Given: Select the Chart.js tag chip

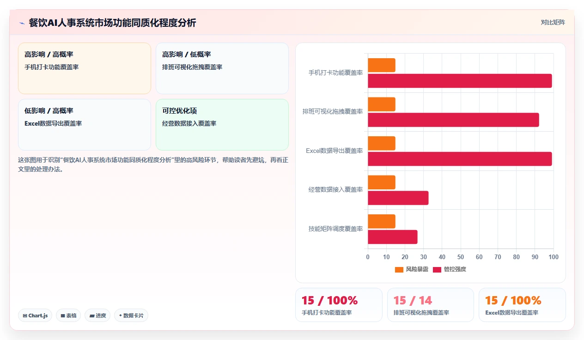Looking at the screenshot, I should [36, 316].
